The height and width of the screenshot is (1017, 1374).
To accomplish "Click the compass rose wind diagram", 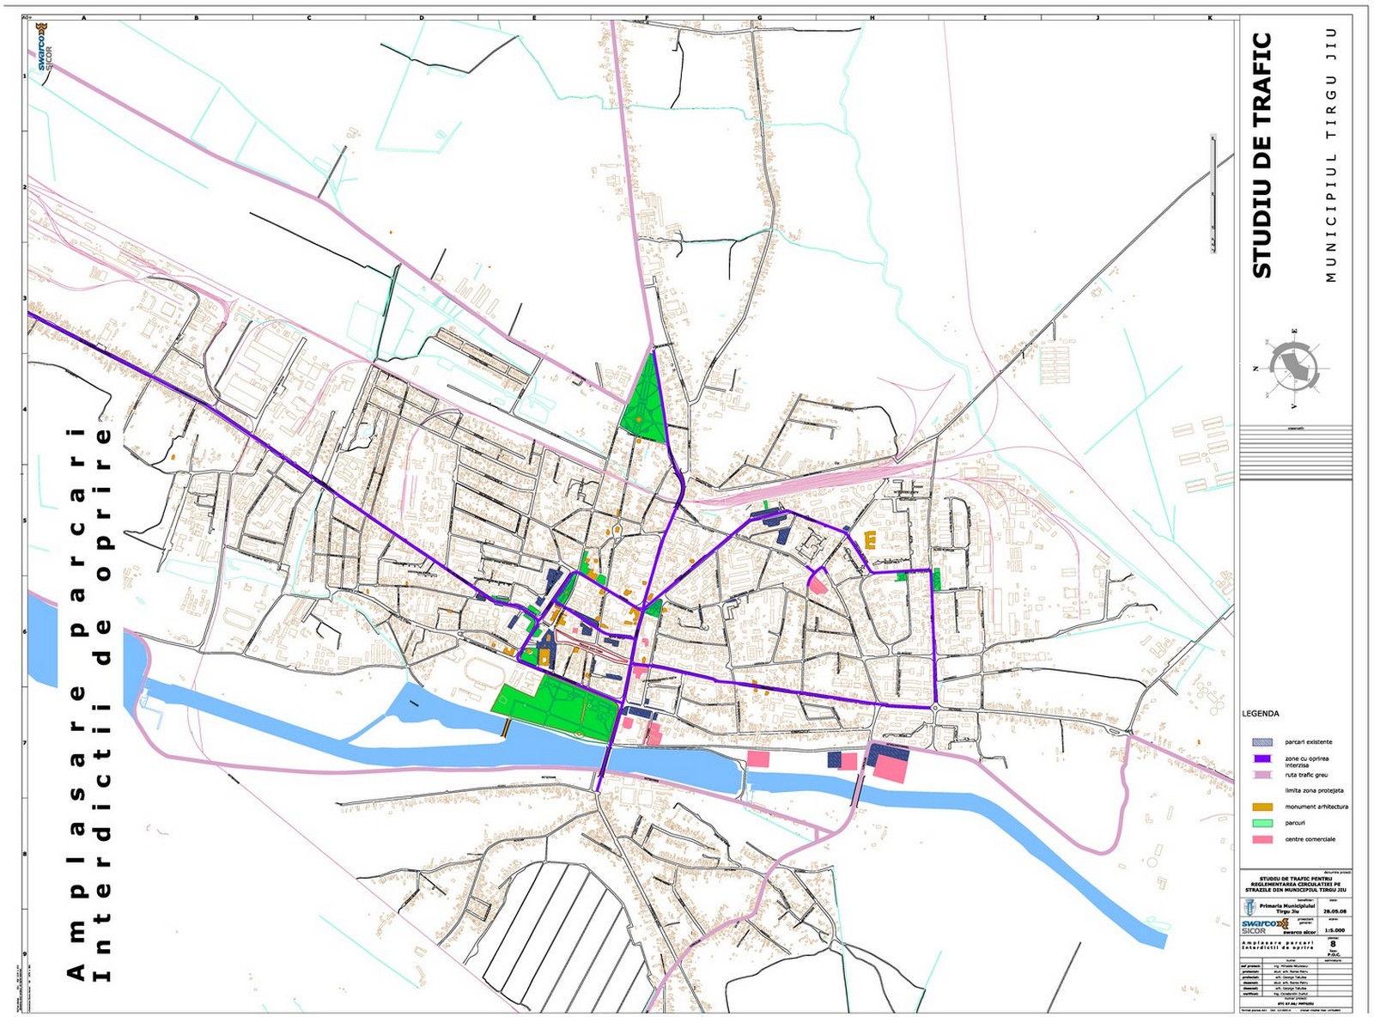I will pos(1293,370).
